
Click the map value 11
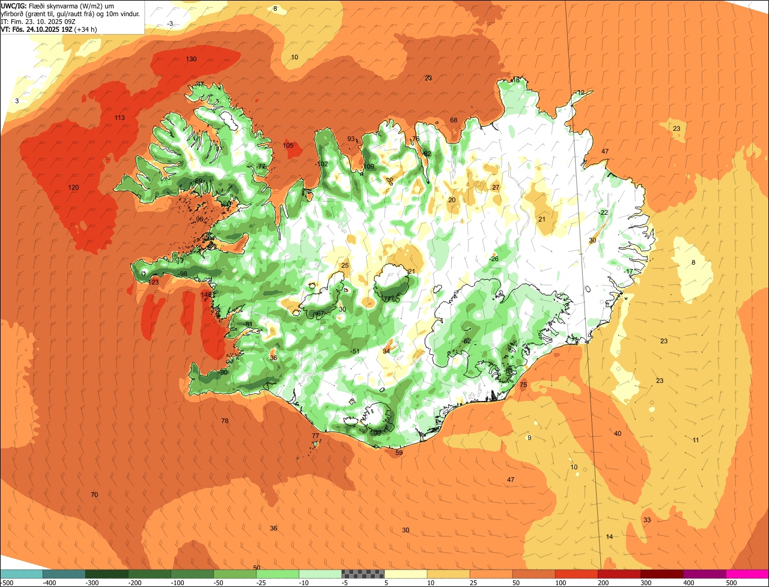point(696,440)
